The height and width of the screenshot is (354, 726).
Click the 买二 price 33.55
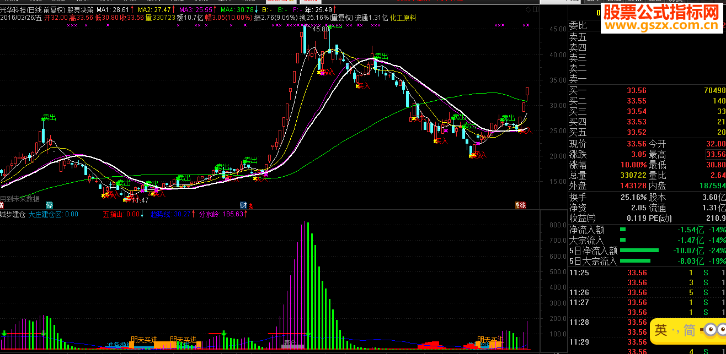click(x=637, y=101)
